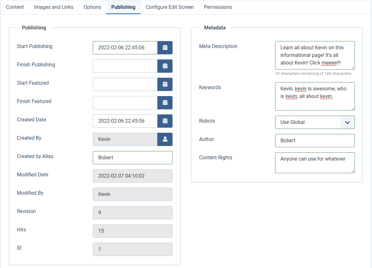
Task: Click the empty Start Featured date field
Action: tap(125, 84)
